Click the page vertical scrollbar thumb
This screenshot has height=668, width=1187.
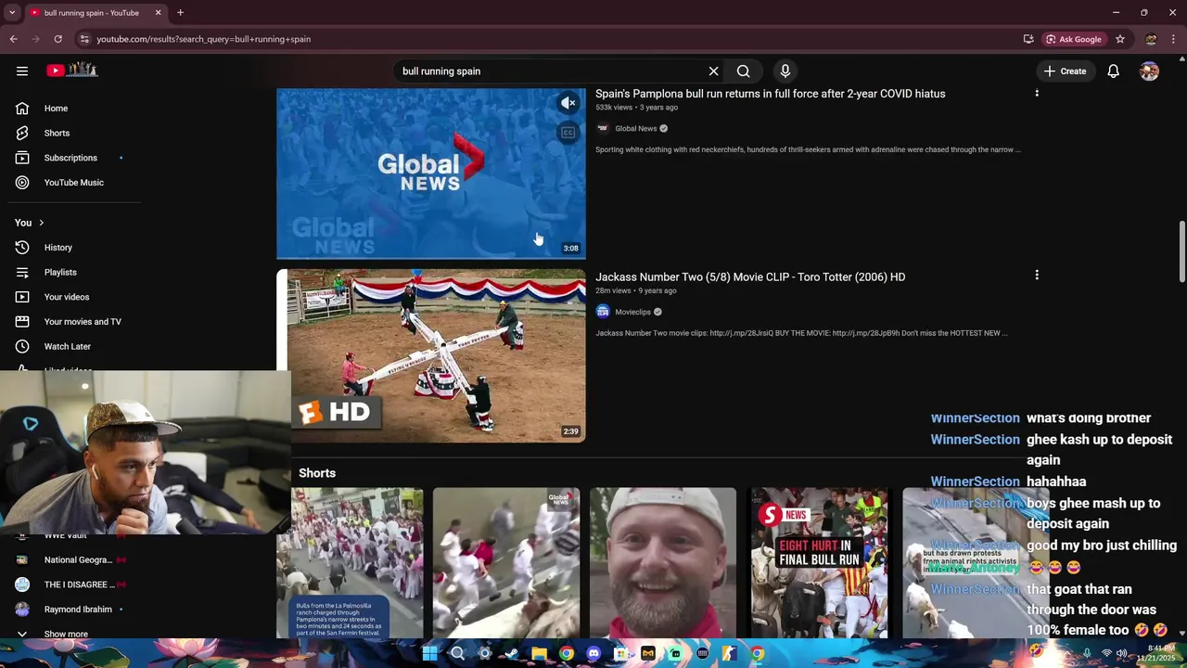coord(1181,251)
